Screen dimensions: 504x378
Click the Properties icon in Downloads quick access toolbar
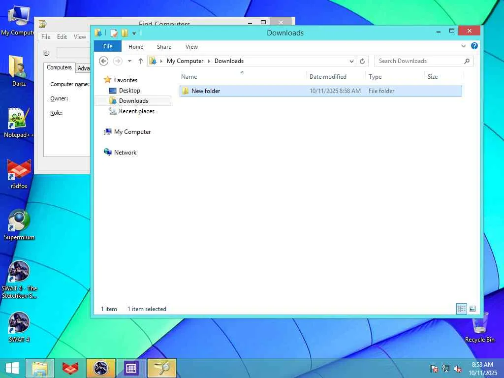(x=114, y=33)
